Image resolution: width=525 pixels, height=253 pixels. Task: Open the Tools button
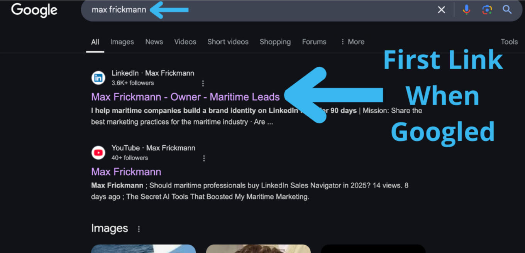click(509, 42)
